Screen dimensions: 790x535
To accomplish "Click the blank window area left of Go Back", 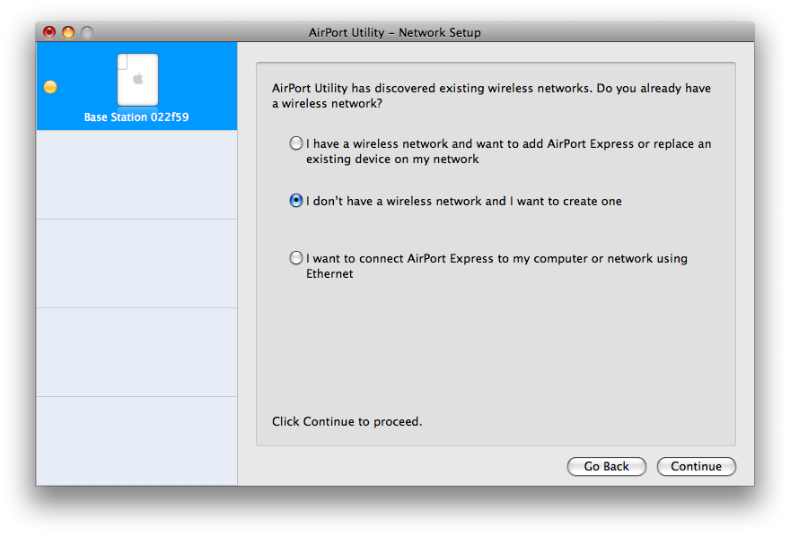I will (404, 466).
